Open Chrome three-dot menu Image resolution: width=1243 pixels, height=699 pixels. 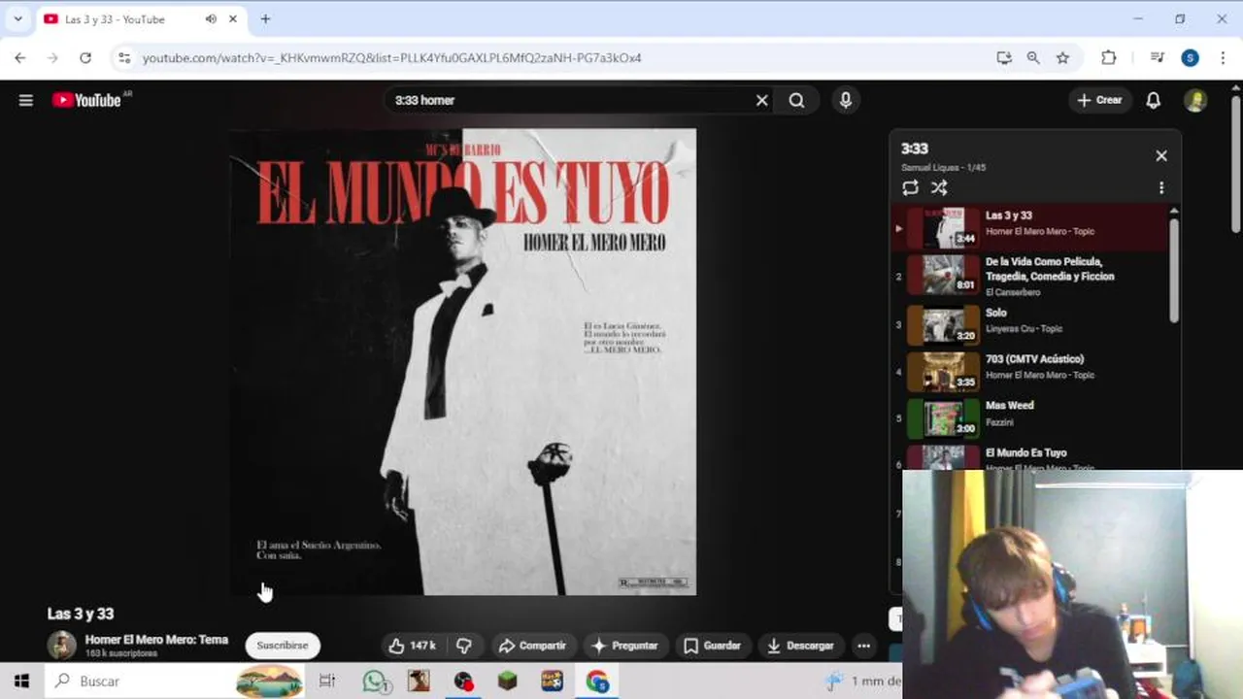tap(1223, 58)
